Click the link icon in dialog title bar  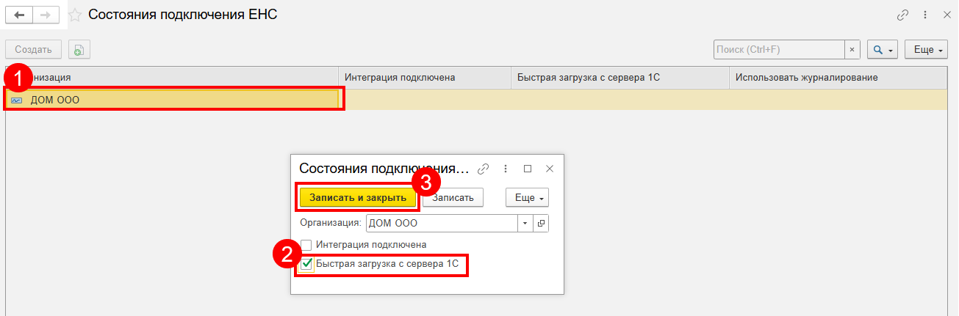click(x=483, y=169)
